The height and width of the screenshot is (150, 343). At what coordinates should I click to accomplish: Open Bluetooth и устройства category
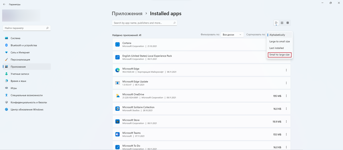coord(27,45)
